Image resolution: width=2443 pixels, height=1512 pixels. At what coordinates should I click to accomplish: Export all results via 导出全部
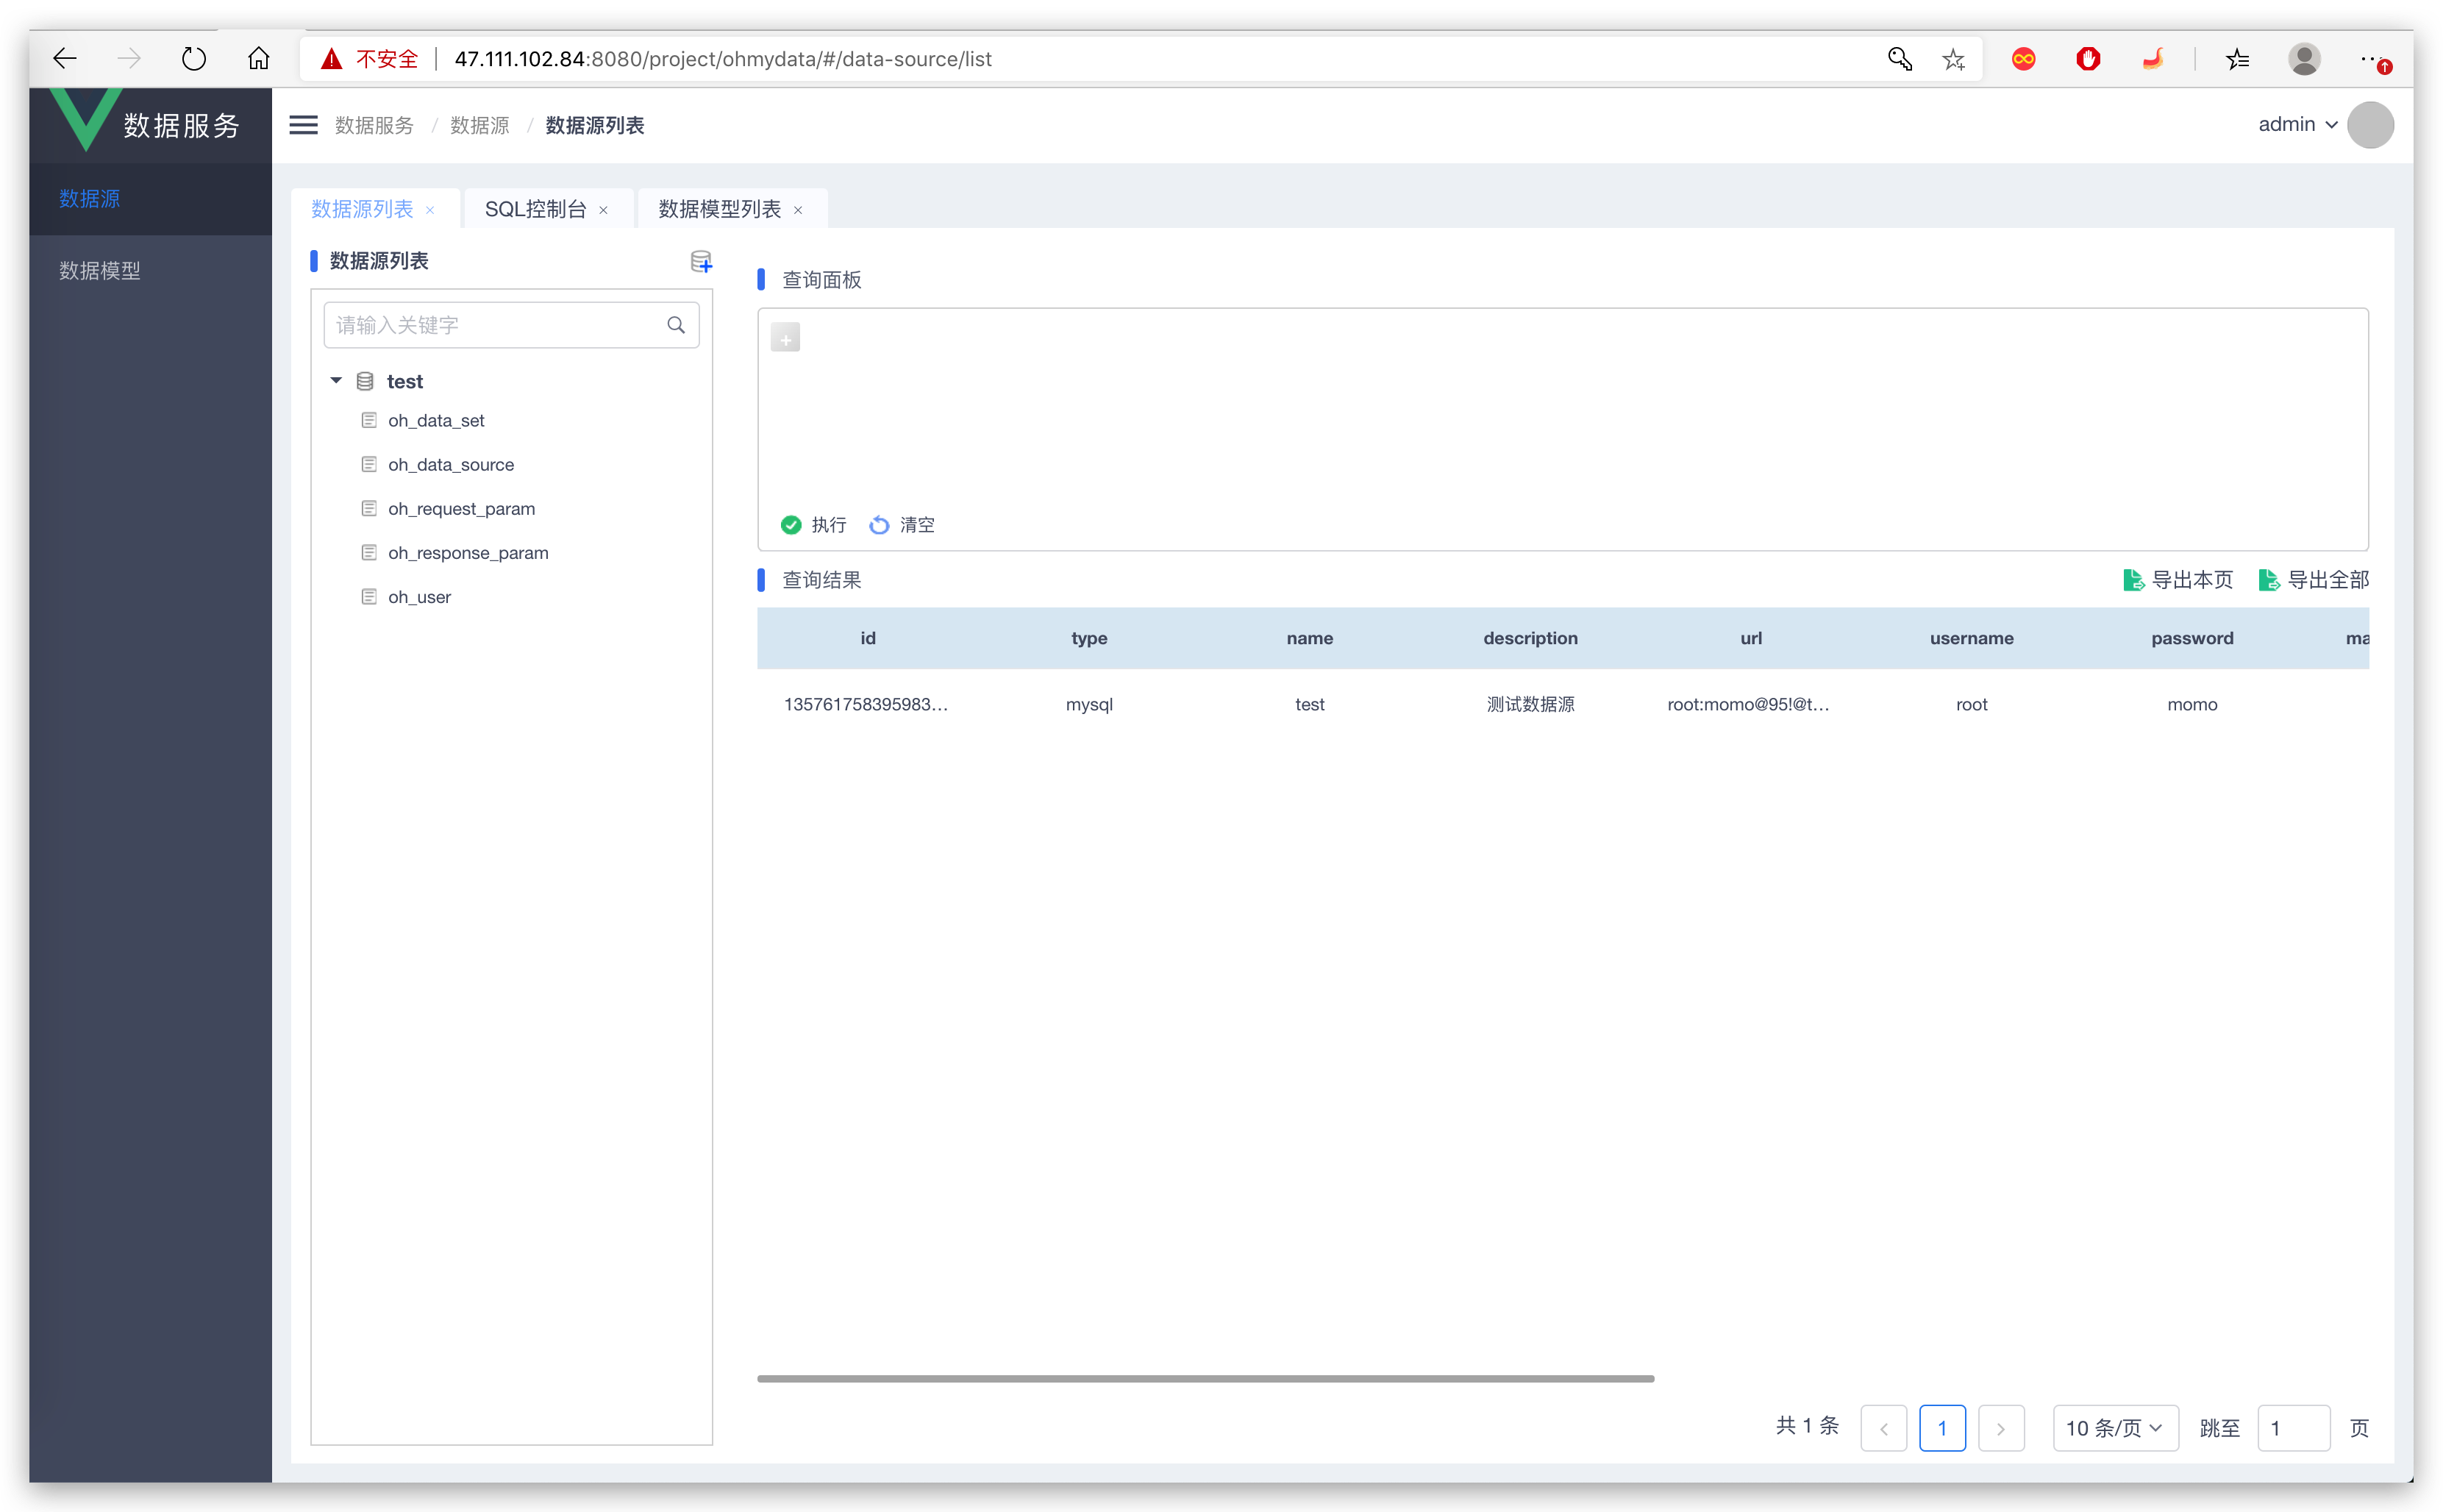click(x=2313, y=580)
